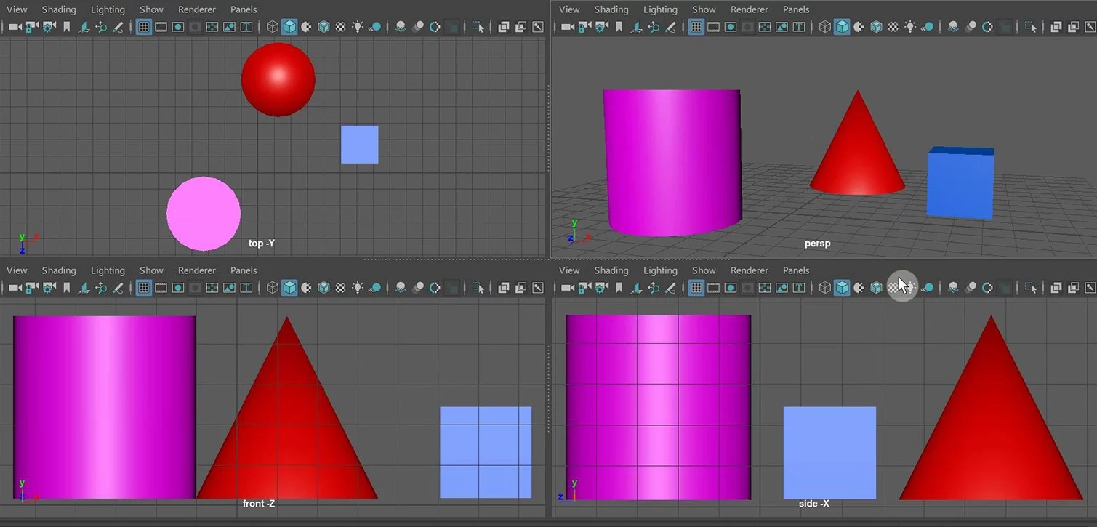Viewport: 1097px width, 527px height.
Task: Click Select Camera icon in persp panel
Action: 567,27
